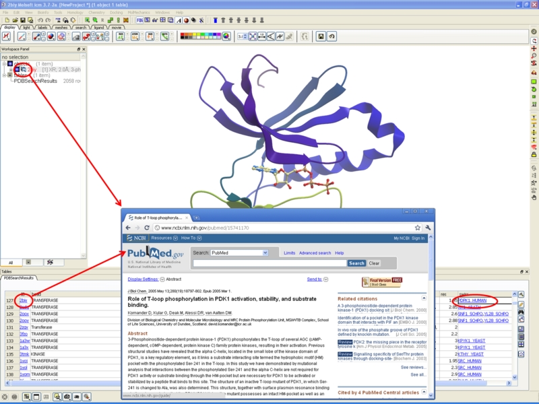The width and height of the screenshot is (539, 404).
Task: Switch to the meshes tab
Action: (61, 28)
